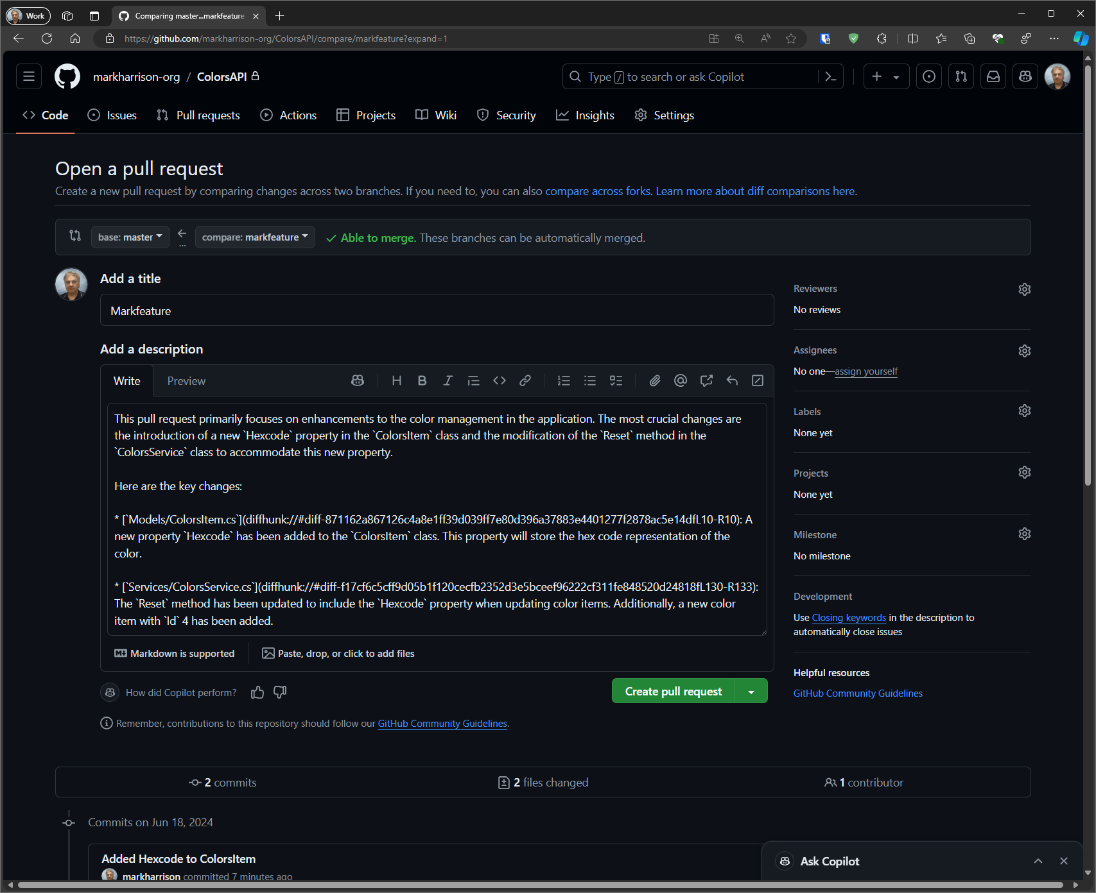Open the compare: markfeature branch dropdown
Image resolution: width=1096 pixels, height=893 pixels.
coord(255,237)
